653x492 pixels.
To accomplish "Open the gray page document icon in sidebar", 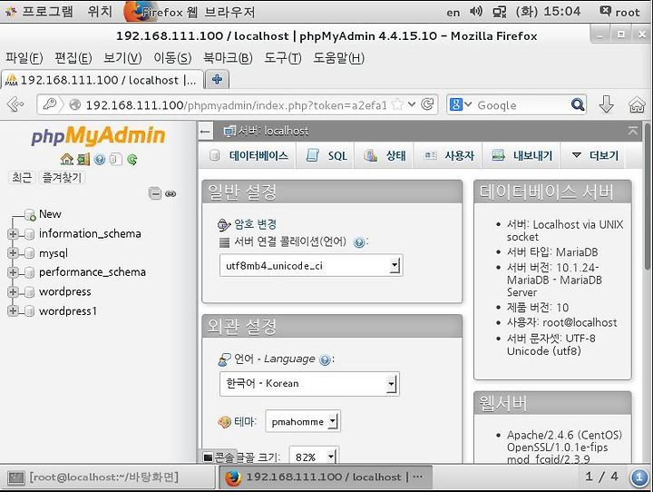I will pos(116,159).
